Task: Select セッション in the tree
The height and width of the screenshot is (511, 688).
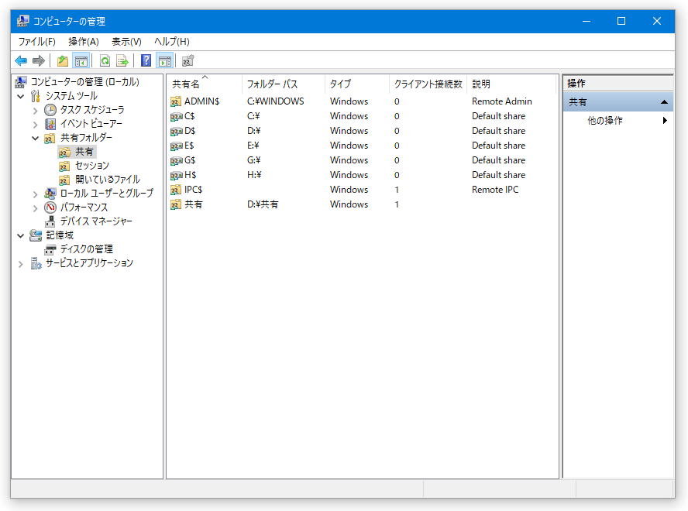Action: [x=92, y=166]
